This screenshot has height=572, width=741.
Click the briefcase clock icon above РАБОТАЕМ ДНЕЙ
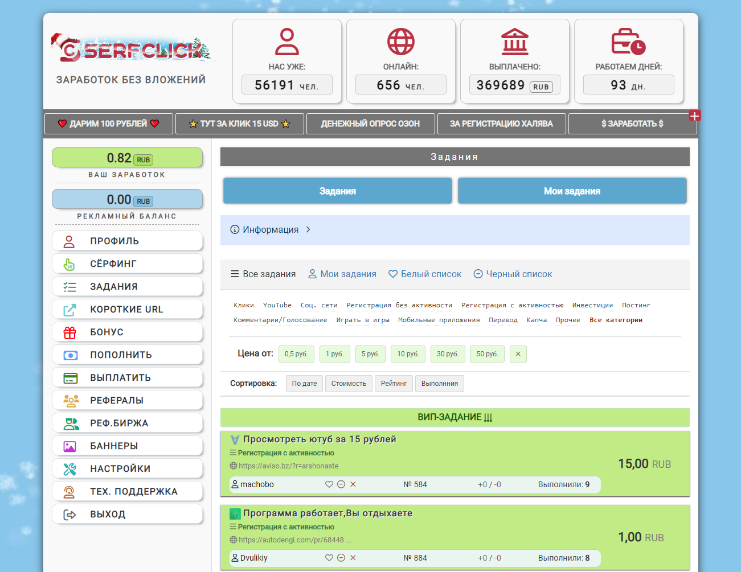[x=629, y=42]
